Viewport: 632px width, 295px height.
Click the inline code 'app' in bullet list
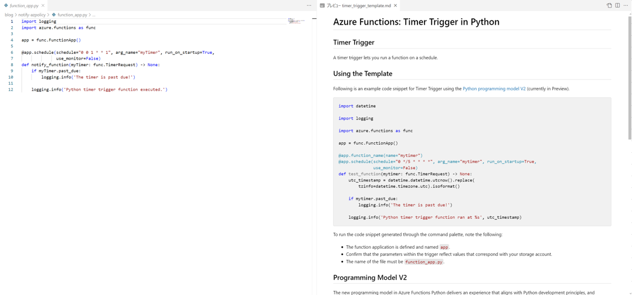tap(444, 247)
